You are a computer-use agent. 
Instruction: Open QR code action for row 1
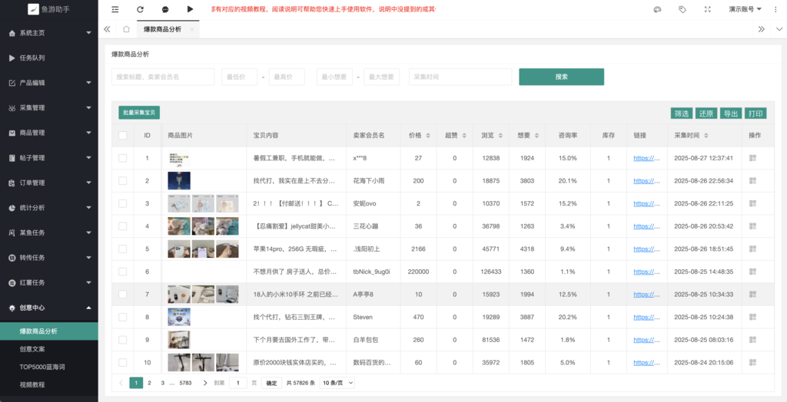click(x=752, y=158)
